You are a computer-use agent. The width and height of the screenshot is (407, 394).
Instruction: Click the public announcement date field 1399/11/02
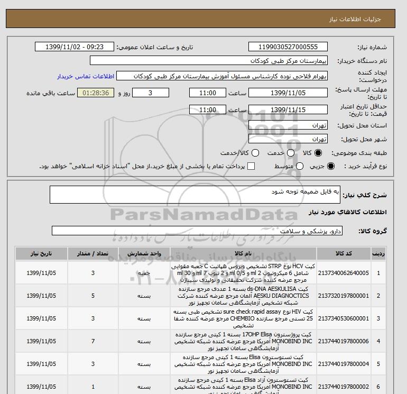(75, 47)
